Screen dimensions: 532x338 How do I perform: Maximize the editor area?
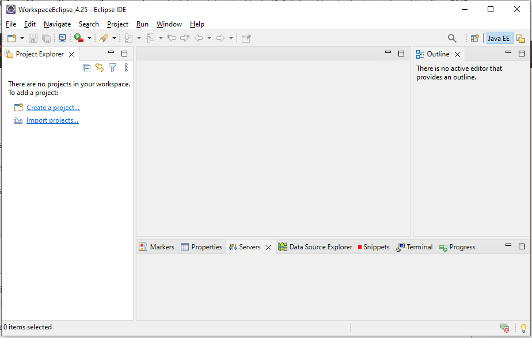401,54
